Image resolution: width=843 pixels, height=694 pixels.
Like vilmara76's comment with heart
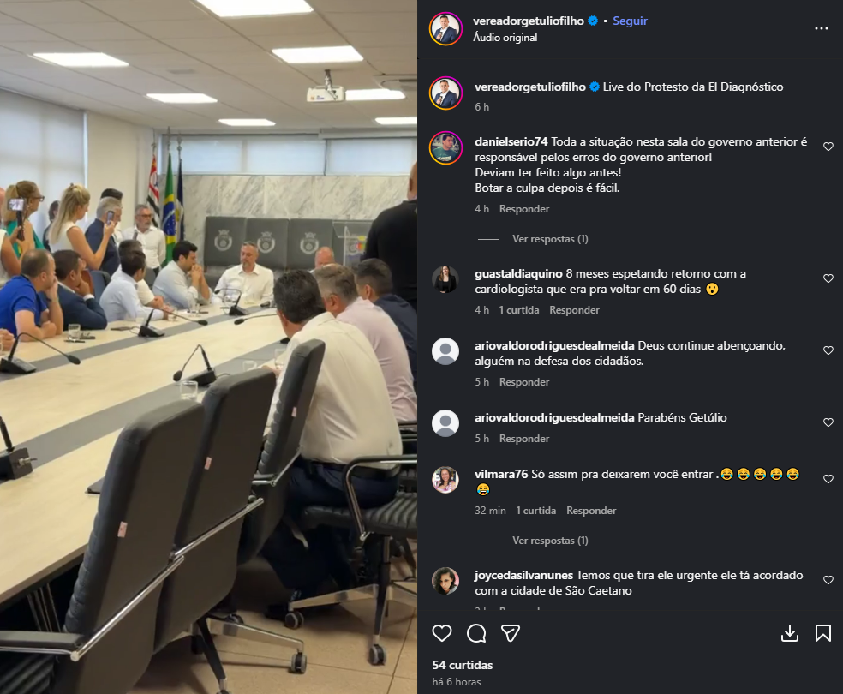point(828,479)
